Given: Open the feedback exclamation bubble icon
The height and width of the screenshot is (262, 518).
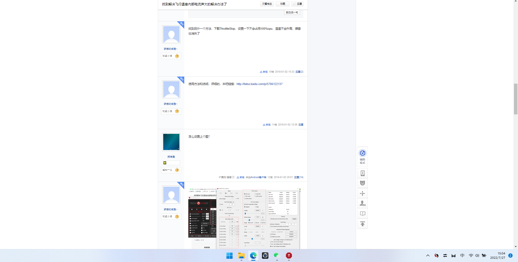Looking at the screenshot, I should tap(362, 214).
